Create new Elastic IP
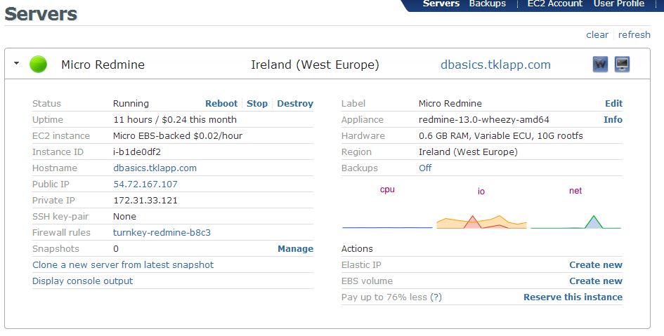Image resolution: width=664 pixels, height=336 pixels. click(x=595, y=264)
